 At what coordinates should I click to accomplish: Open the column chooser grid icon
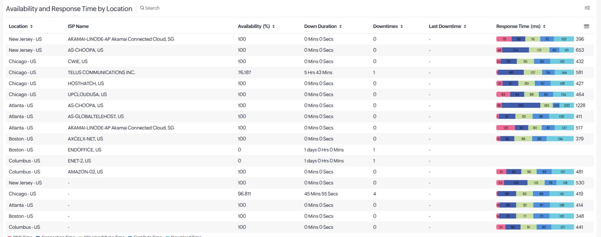(x=587, y=27)
